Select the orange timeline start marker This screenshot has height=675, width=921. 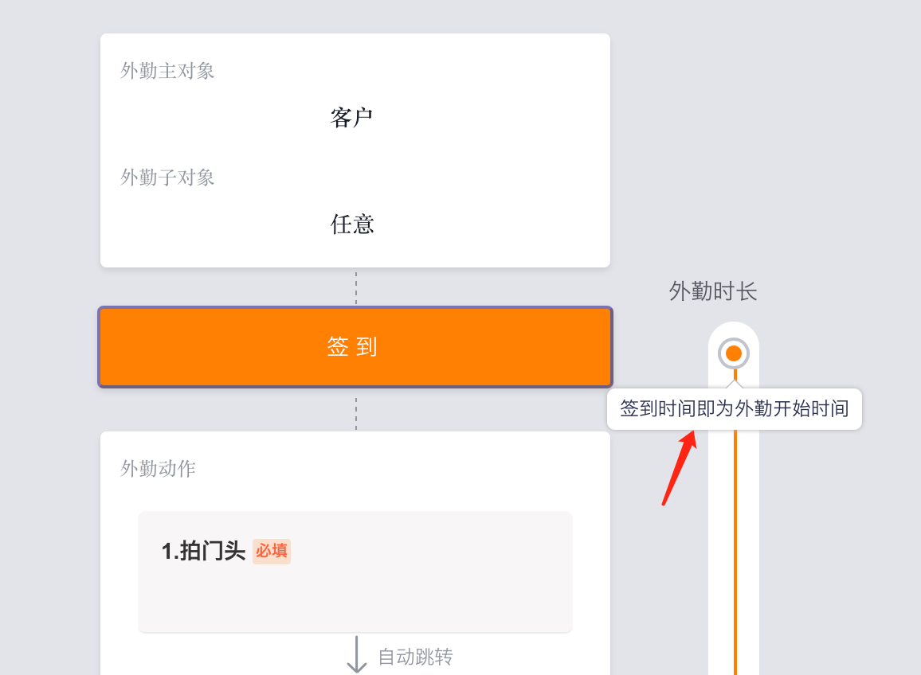[x=733, y=353]
